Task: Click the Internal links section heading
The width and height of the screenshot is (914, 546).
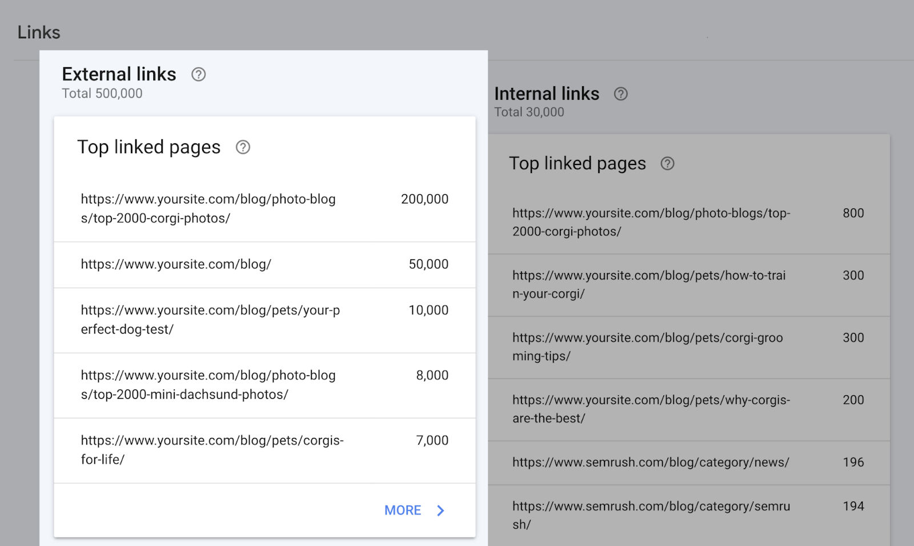Action: coord(547,94)
